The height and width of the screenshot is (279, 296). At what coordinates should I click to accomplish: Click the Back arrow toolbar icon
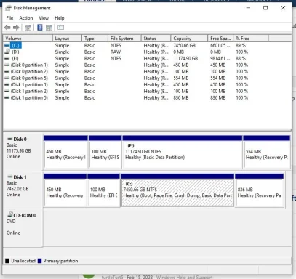pyautogui.click(x=7, y=28)
